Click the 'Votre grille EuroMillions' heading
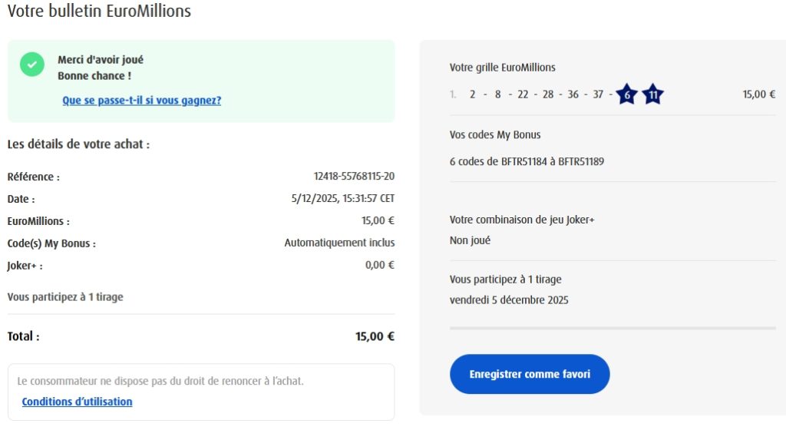The height and width of the screenshot is (430, 786). click(x=502, y=68)
